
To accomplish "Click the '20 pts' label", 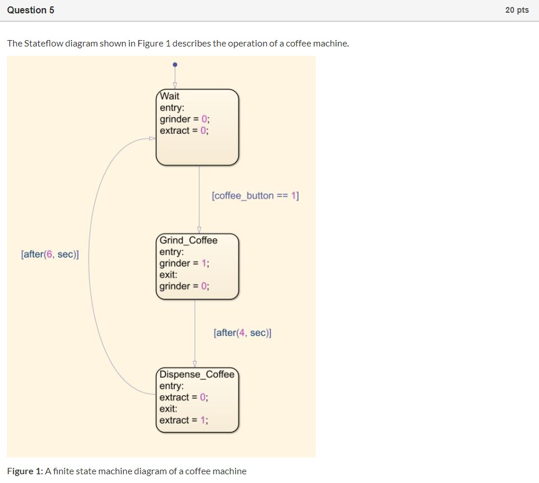I will pos(517,10).
